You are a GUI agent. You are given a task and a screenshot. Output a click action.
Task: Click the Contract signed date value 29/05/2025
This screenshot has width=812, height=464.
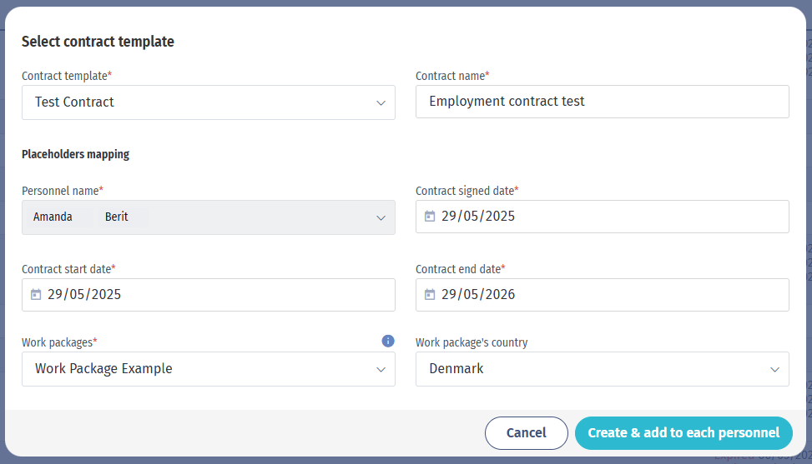pyautogui.click(x=478, y=216)
